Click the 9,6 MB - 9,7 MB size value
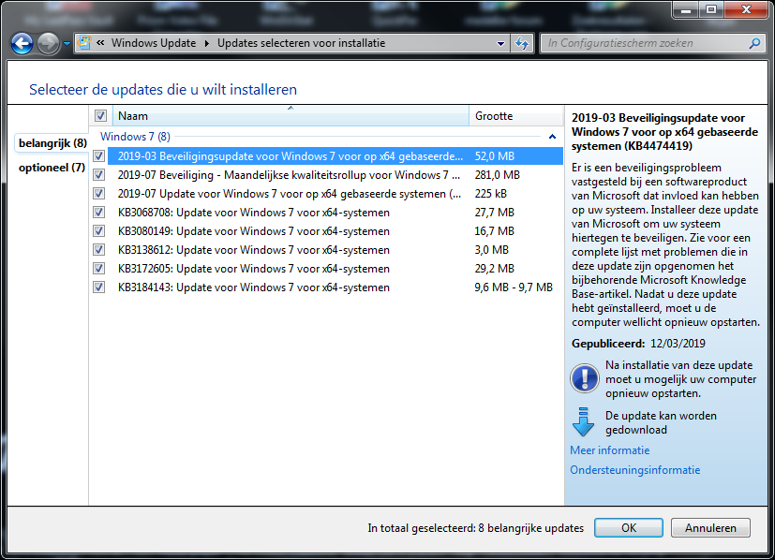 tap(514, 287)
